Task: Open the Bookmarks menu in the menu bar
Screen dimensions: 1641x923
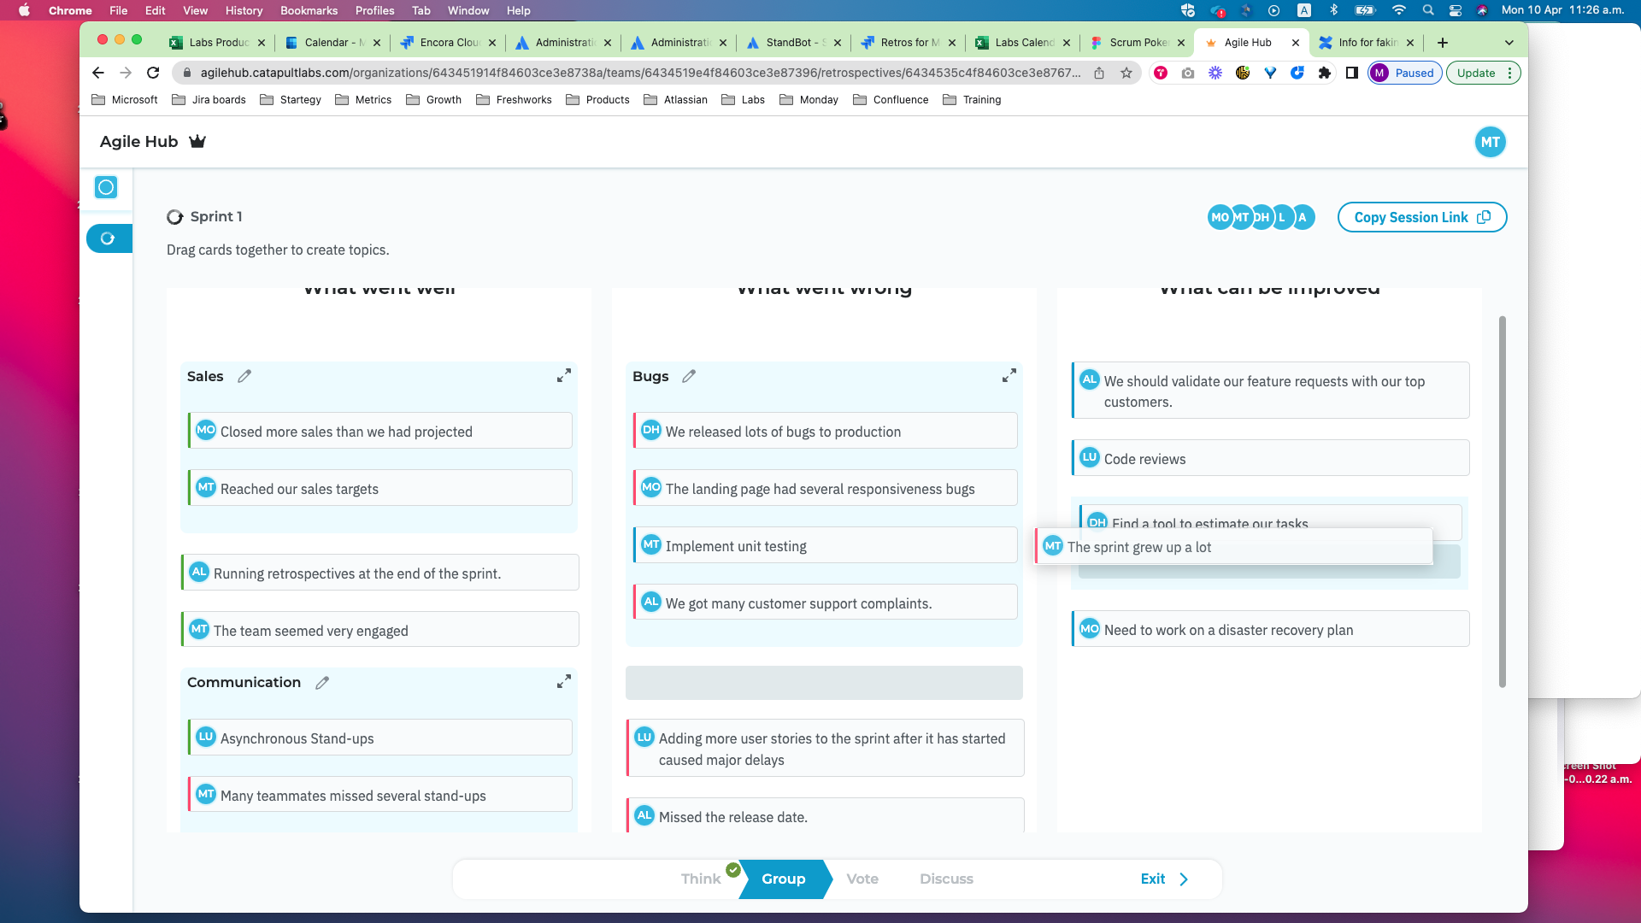Action: click(x=309, y=10)
